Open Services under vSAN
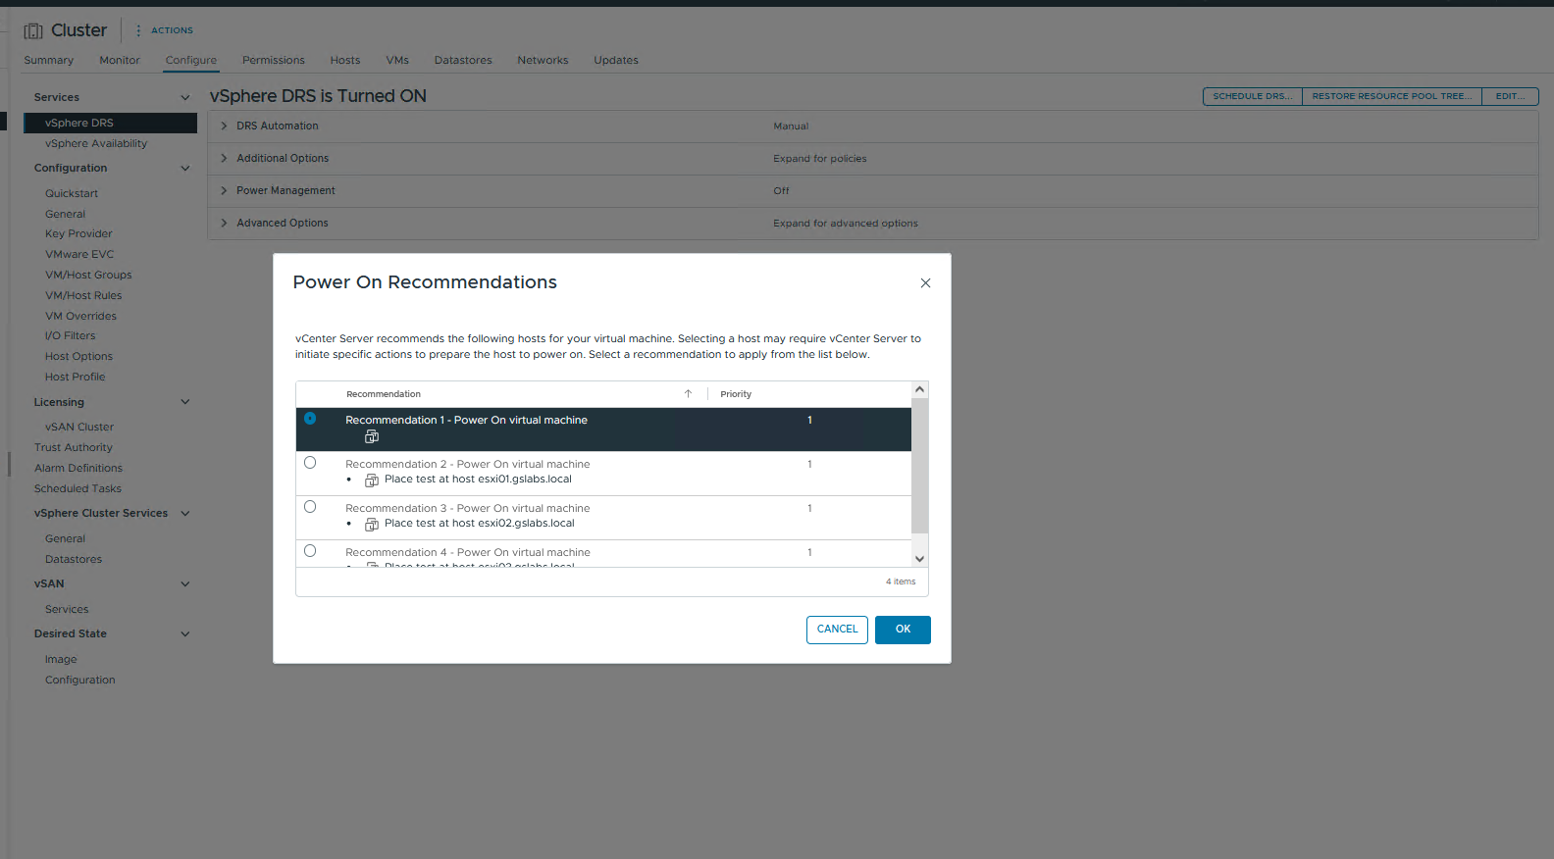Viewport: 1554px width, 859px height. 67,609
